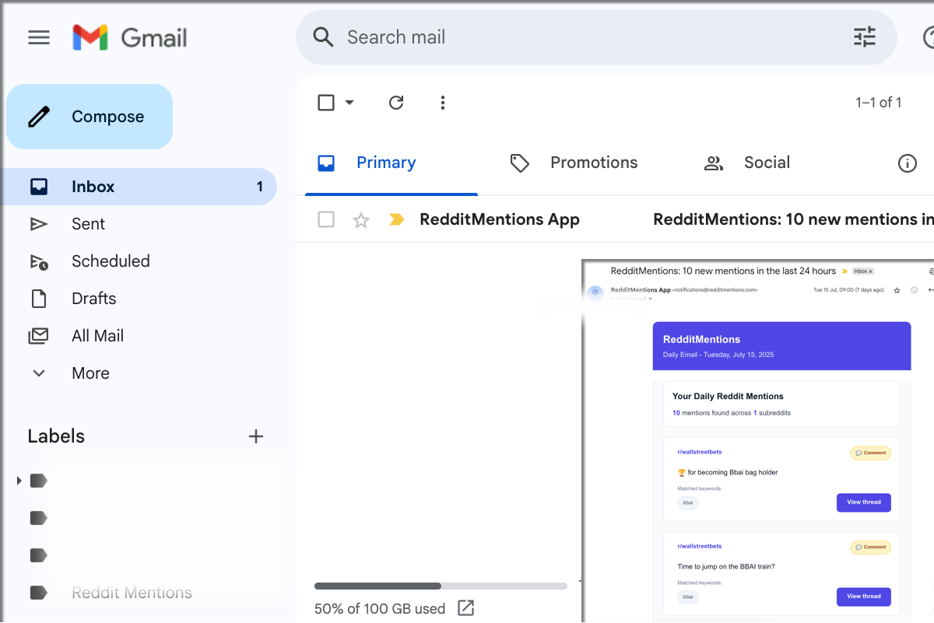Open the main menu hamburger icon
Viewport: 934px width, 623px height.
39,37
